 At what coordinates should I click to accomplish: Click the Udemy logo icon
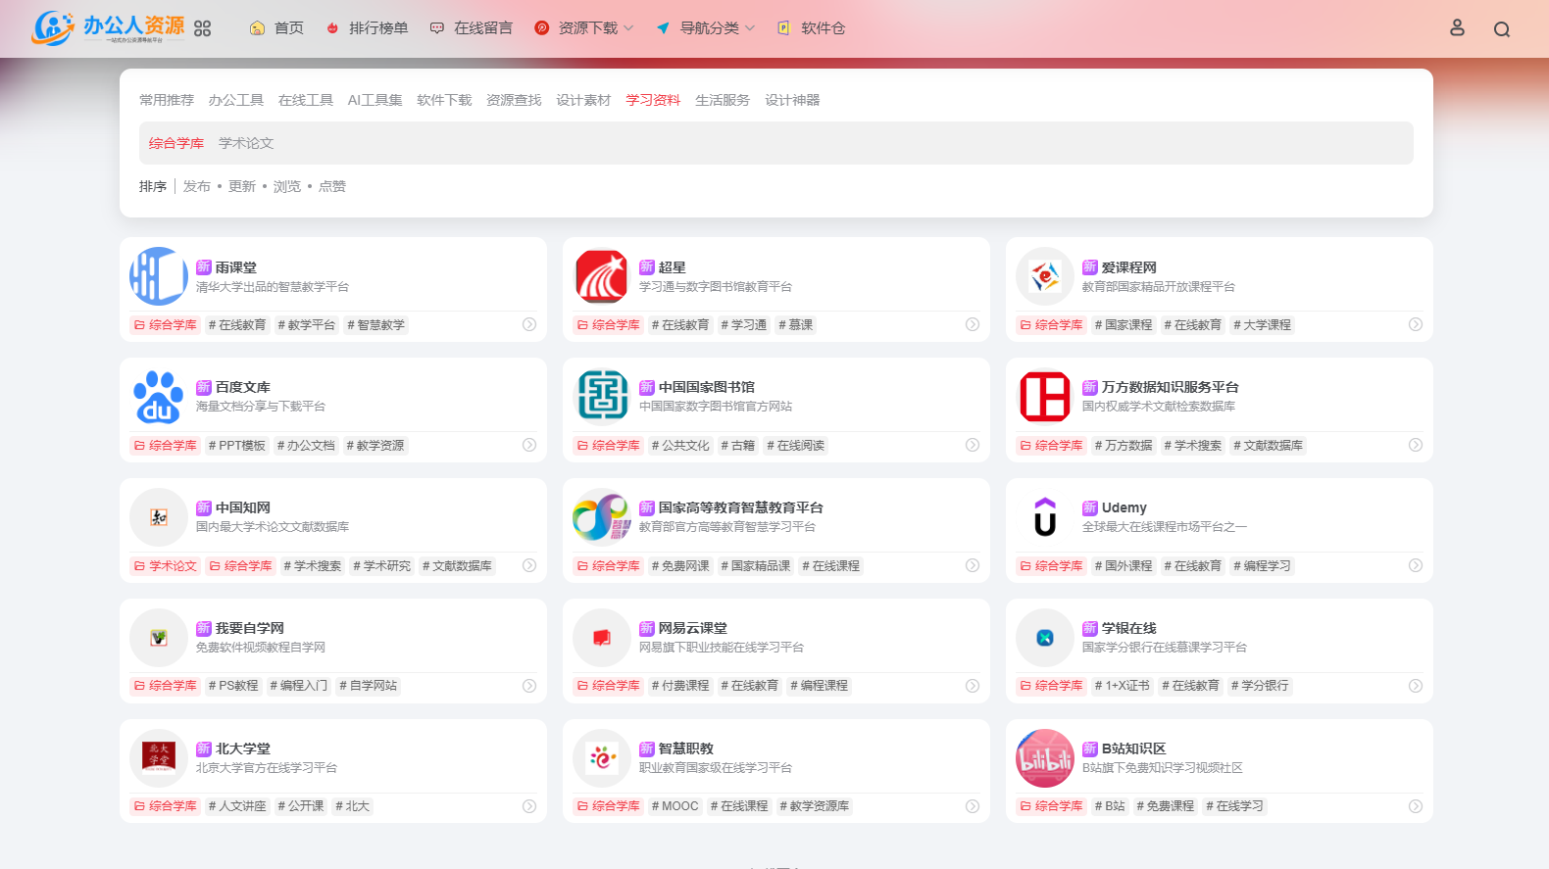1045,517
